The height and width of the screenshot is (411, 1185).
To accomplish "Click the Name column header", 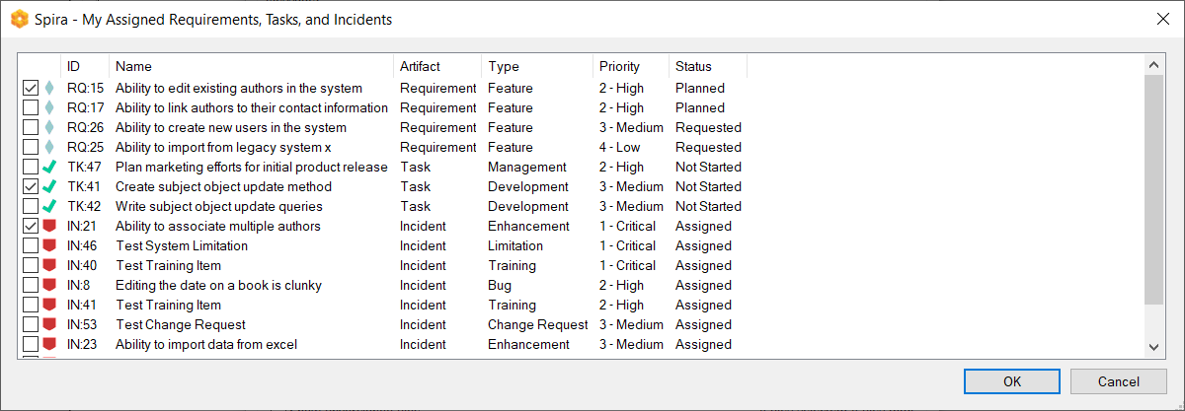I will pyautogui.click(x=133, y=66).
